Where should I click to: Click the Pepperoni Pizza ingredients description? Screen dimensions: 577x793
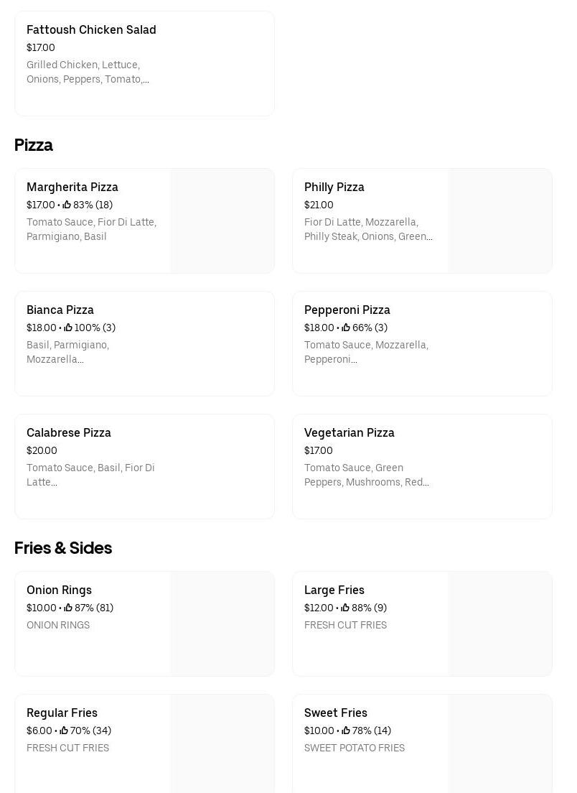tap(366, 352)
